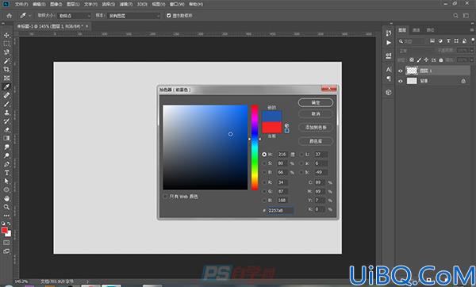476x287 pixels.
Task: Click the red current color swatch
Action: [x=272, y=128]
